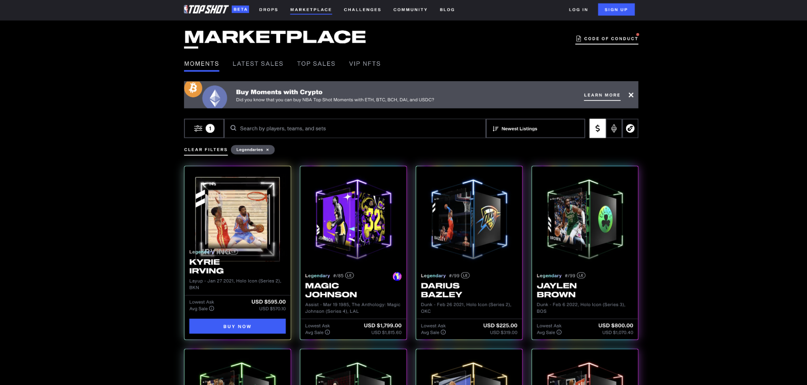Visit the Blog from the navigation
Image resolution: width=807 pixels, height=385 pixels.
coord(447,10)
